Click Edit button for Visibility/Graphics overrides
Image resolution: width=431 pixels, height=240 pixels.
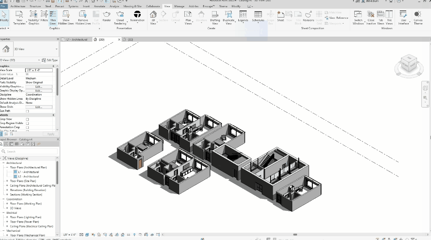pyautogui.click(x=39, y=87)
